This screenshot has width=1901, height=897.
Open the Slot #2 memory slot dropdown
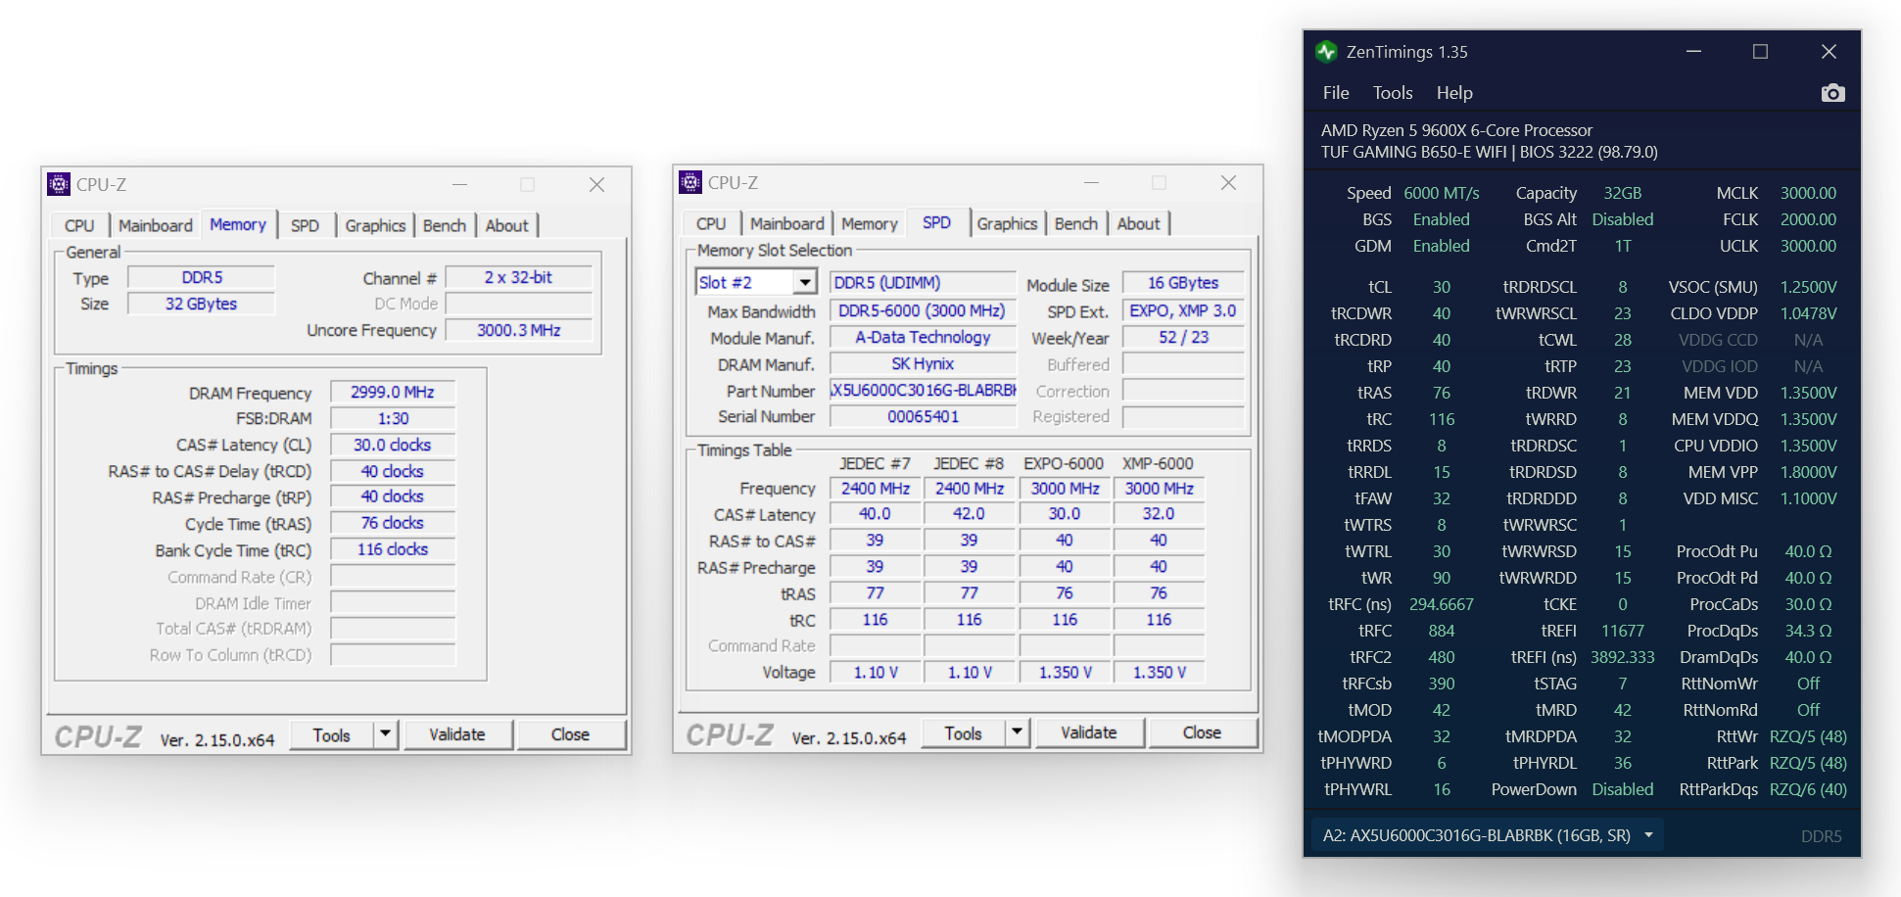(804, 283)
